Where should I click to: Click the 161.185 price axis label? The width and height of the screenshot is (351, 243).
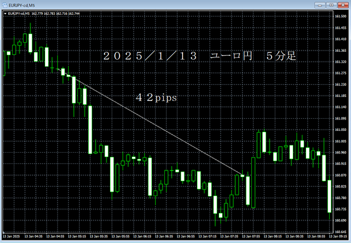point(341,96)
